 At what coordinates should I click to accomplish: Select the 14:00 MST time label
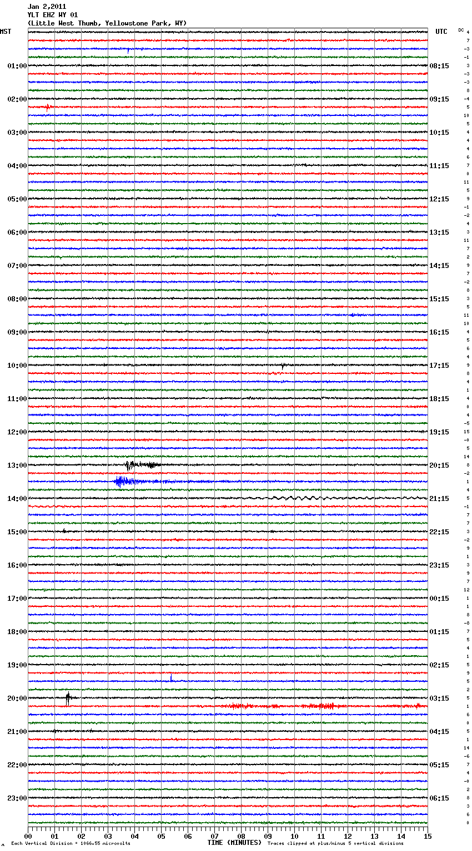[x=17, y=499]
